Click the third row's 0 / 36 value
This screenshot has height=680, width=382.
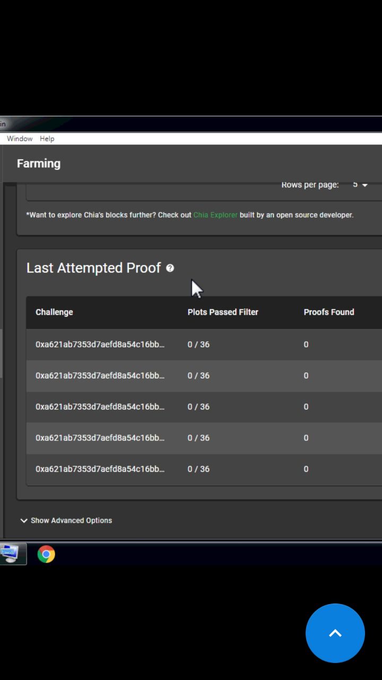pyautogui.click(x=198, y=407)
